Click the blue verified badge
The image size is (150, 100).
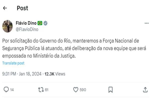coord(45,23)
